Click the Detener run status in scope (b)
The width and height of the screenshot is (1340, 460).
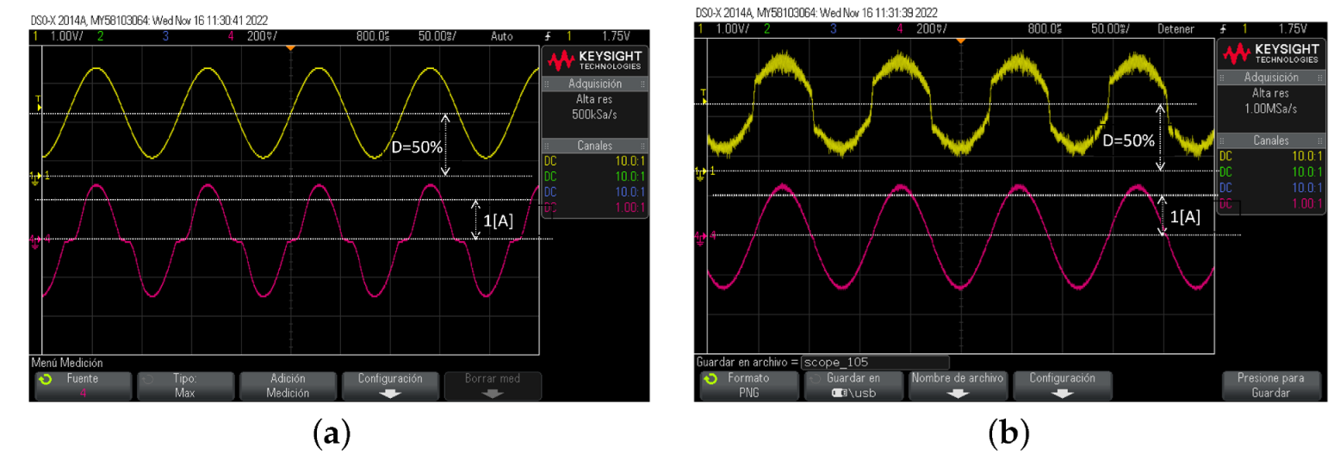[x=1176, y=28]
